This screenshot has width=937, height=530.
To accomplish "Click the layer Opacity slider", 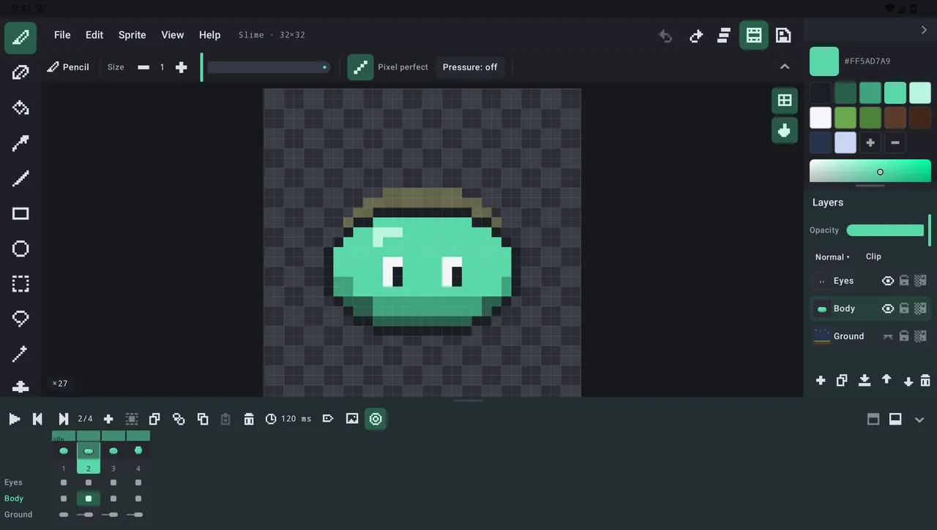I will tap(885, 230).
